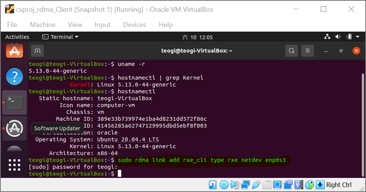The width and height of the screenshot is (366, 192).
Task: Click the Boot ID value
Action: click(152, 126)
